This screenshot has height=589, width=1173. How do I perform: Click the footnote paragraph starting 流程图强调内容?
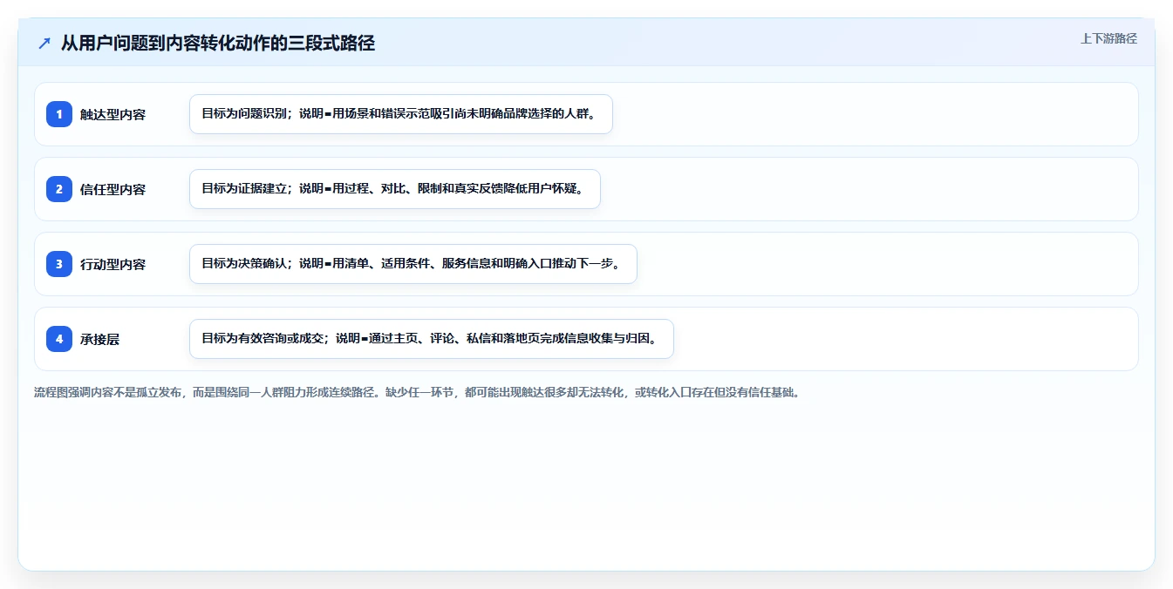[417, 392]
